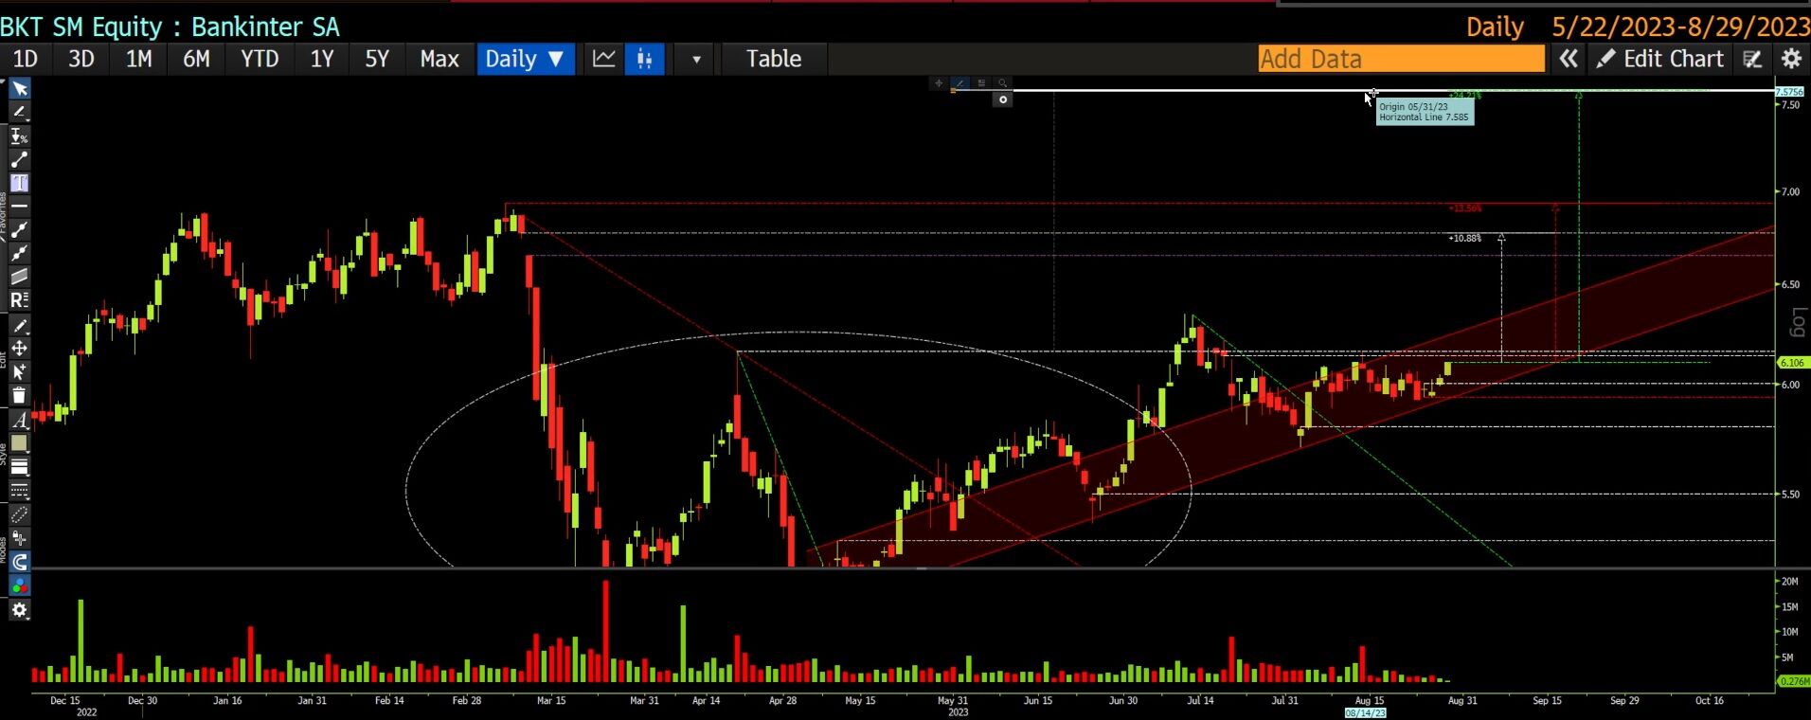Viewport: 1811px width, 720px height.
Task: Click the Daily label in title bar
Action: [1495, 27]
